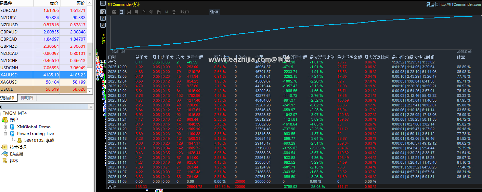Click the user icon beside 58910105
This screenshot has width=482, height=192.
(19, 141)
